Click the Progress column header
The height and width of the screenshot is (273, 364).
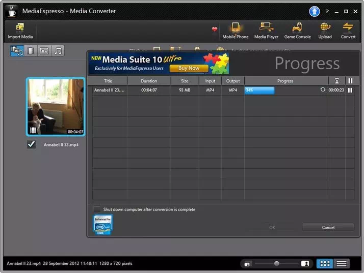pyautogui.click(x=285, y=81)
